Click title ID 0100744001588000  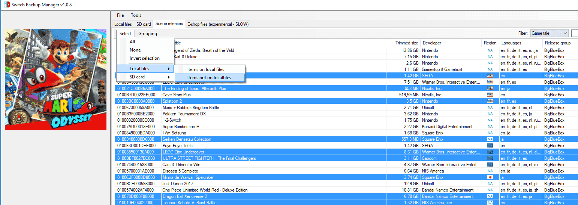coord(136,165)
